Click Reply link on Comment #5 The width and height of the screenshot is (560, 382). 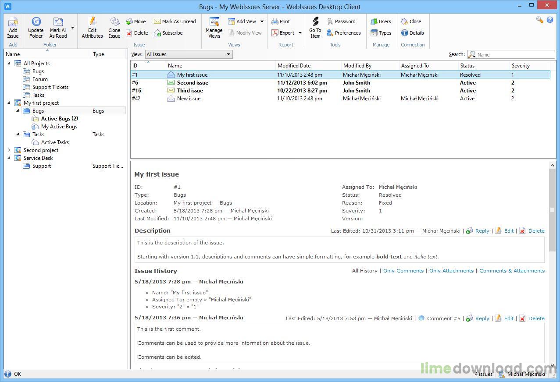tap(482, 318)
